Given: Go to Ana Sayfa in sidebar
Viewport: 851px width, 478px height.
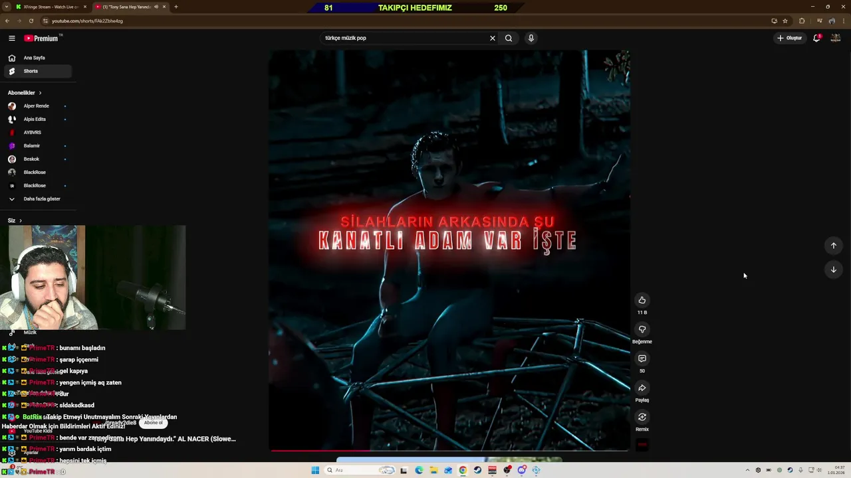Looking at the screenshot, I should tap(39, 58).
